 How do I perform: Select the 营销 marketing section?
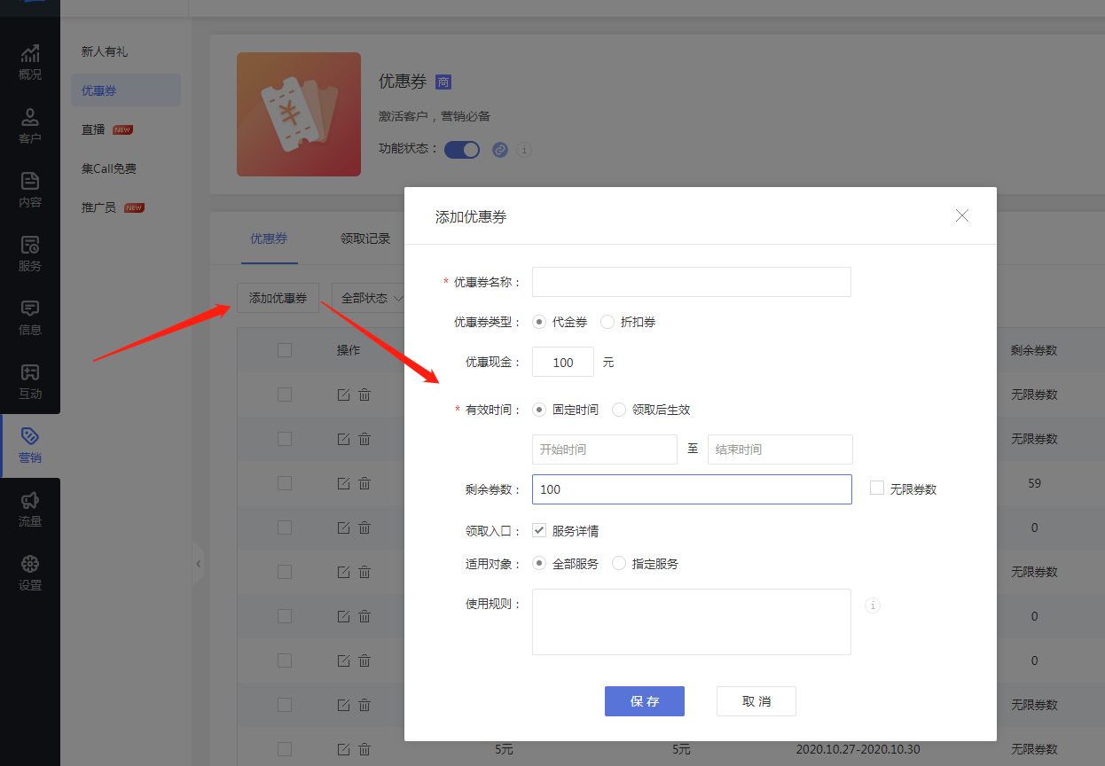pyautogui.click(x=30, y=446)
